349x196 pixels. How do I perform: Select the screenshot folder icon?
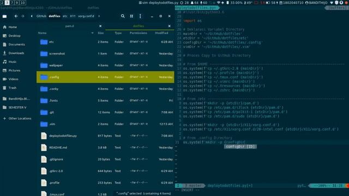coord(44,53)
